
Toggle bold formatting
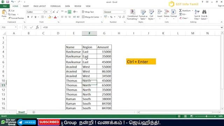[28, 17]
